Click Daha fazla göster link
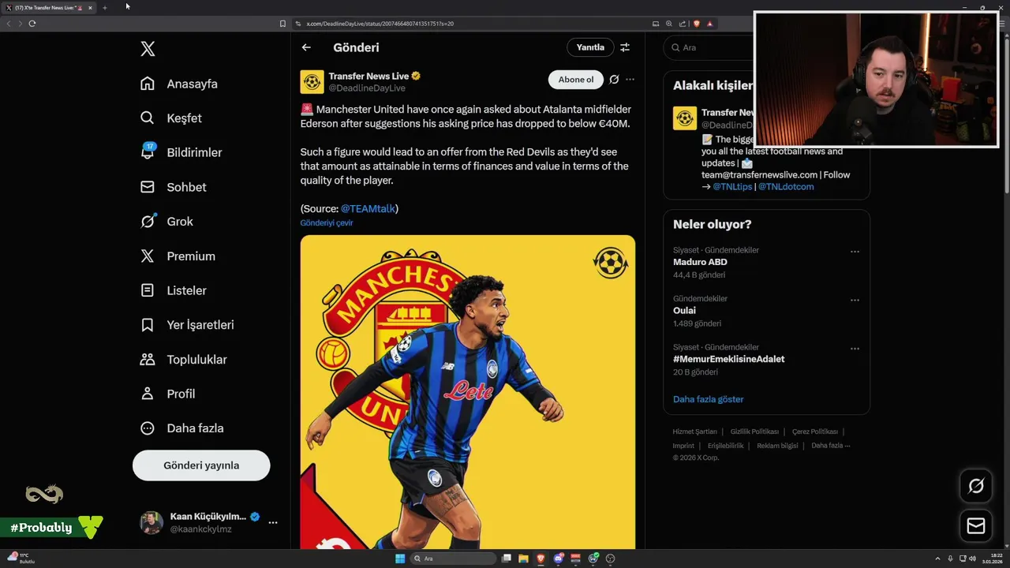 [x=708, y=399]
